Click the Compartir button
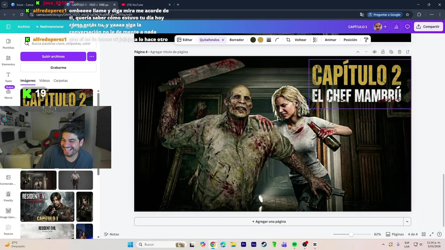445x250 pixels. pyautogui.click(x=428, y=27)
